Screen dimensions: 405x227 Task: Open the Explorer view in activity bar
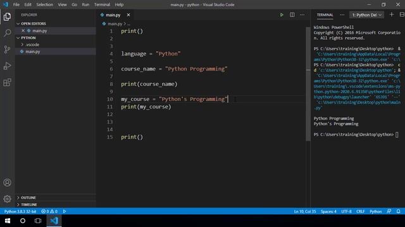point(7,17)
